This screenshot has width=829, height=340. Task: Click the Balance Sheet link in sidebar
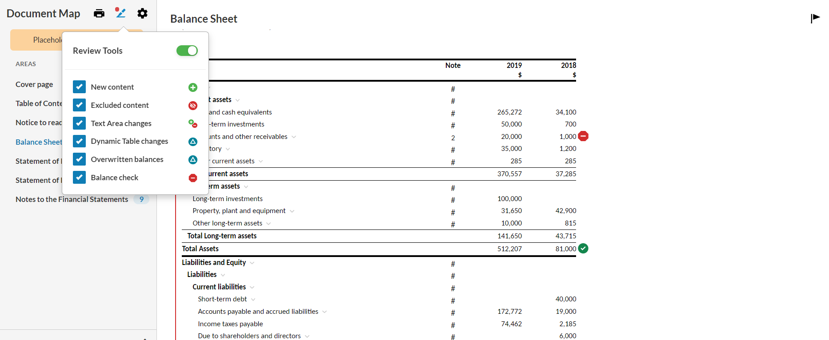point(39,142)
